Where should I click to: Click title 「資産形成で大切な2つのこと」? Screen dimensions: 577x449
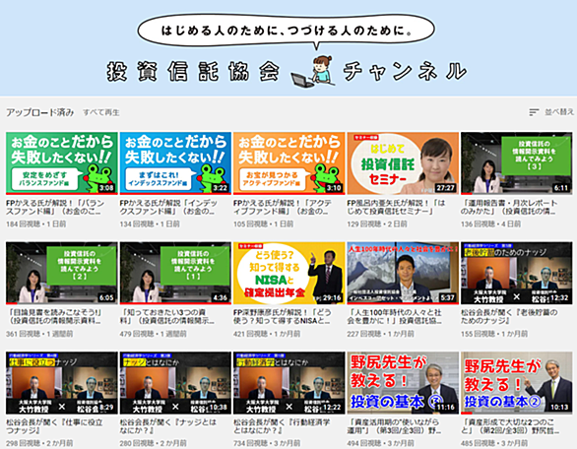pyautogui.click(x=510, y=426)
